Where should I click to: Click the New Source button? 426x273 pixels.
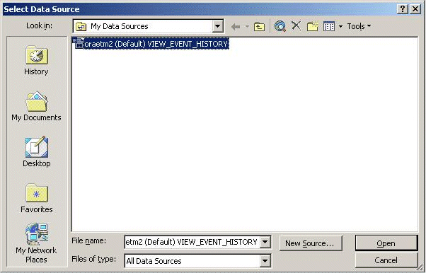pyautogui.click(x=311, y=243)
